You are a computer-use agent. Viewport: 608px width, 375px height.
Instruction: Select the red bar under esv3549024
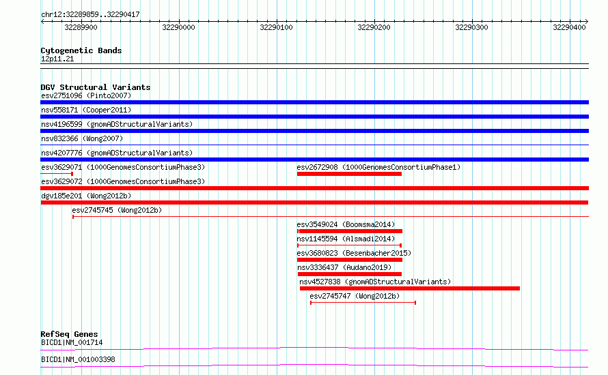[350, 231]
